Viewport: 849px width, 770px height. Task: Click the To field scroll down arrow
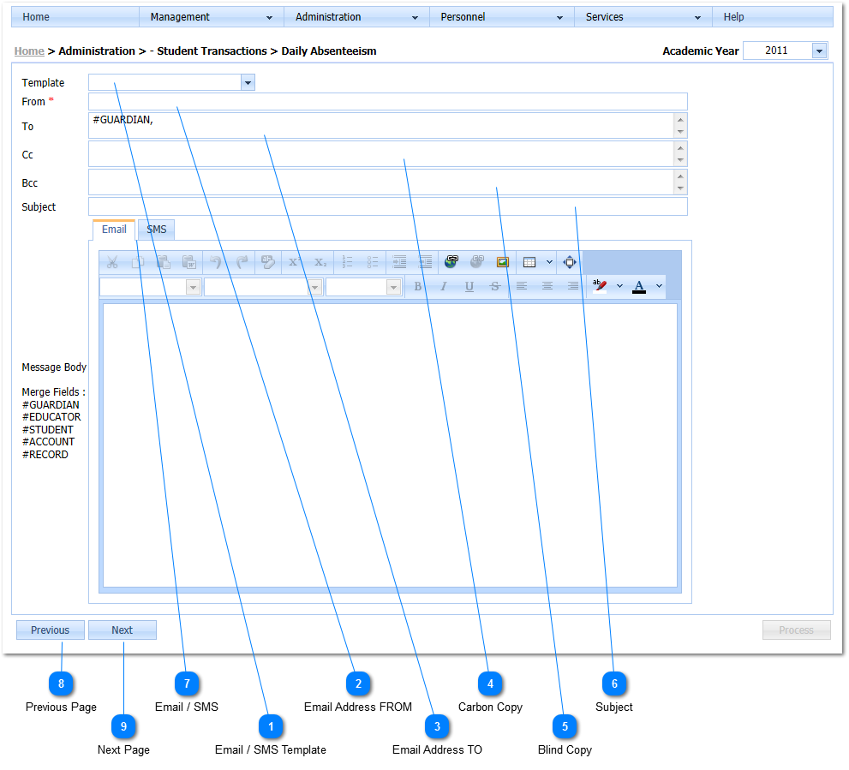click(680, 132)
